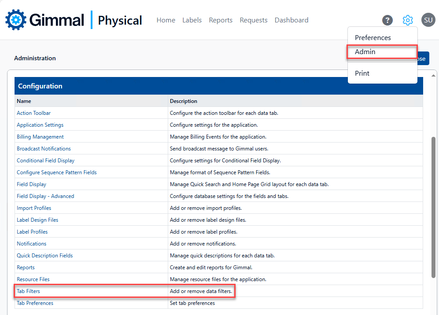
Task: Open the Field Display link
Action: (x=31, y=184)
